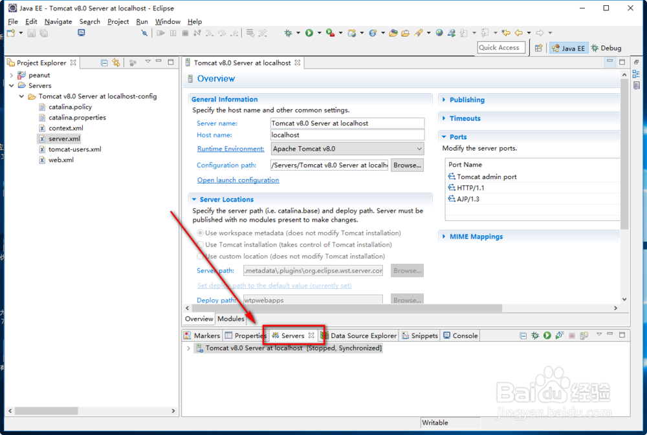Expand the Timeouts section

click(444, 118)
